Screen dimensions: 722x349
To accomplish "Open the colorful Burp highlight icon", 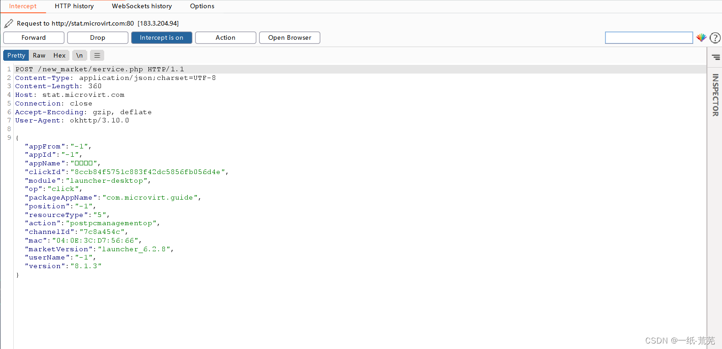I will (701, 37).
